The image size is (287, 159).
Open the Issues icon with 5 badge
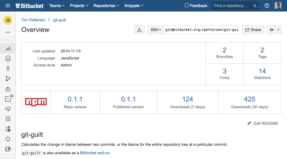[8, 99]
